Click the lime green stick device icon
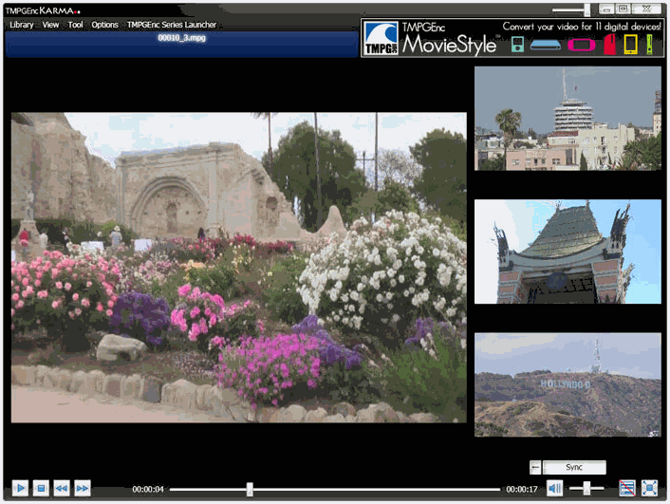 (649, 45)
